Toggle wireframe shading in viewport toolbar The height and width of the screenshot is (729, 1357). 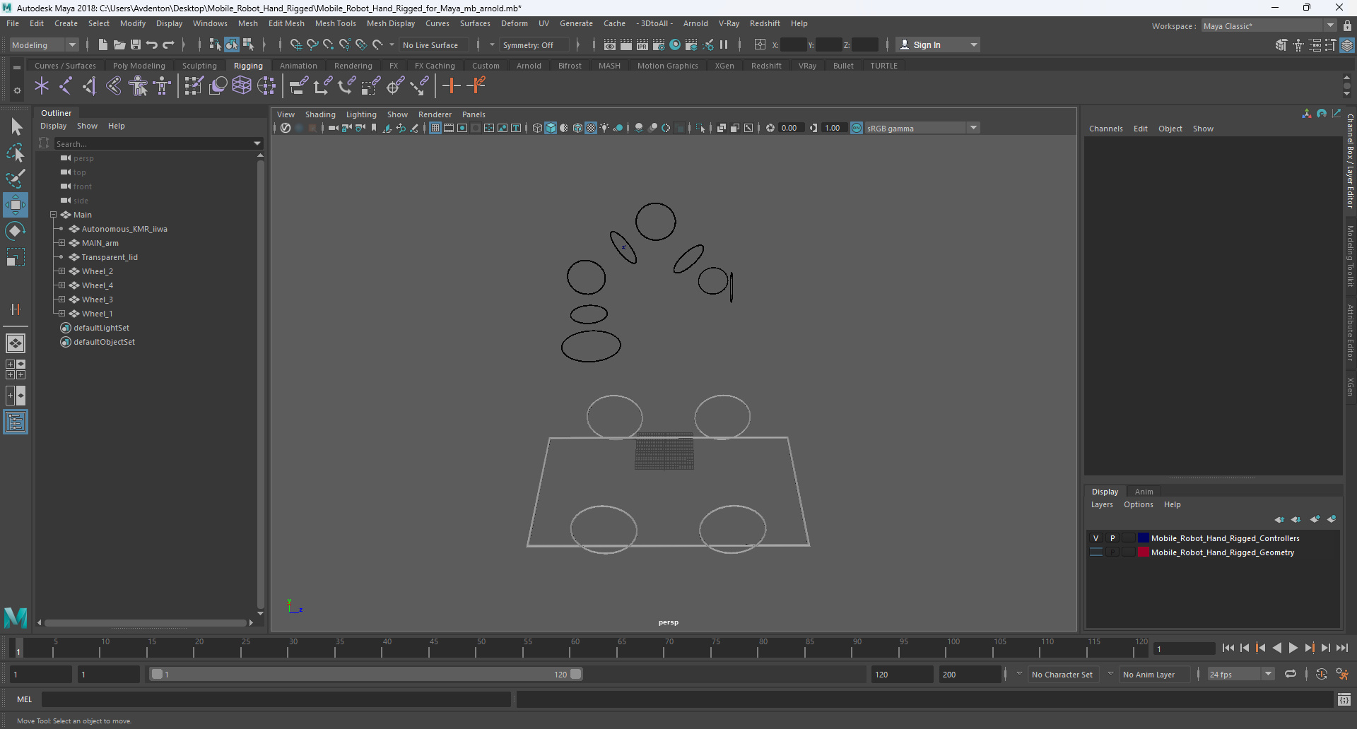[537, 128]
